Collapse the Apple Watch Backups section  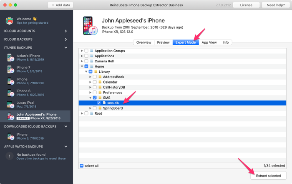pyautogui.click(x=66, y=147)
